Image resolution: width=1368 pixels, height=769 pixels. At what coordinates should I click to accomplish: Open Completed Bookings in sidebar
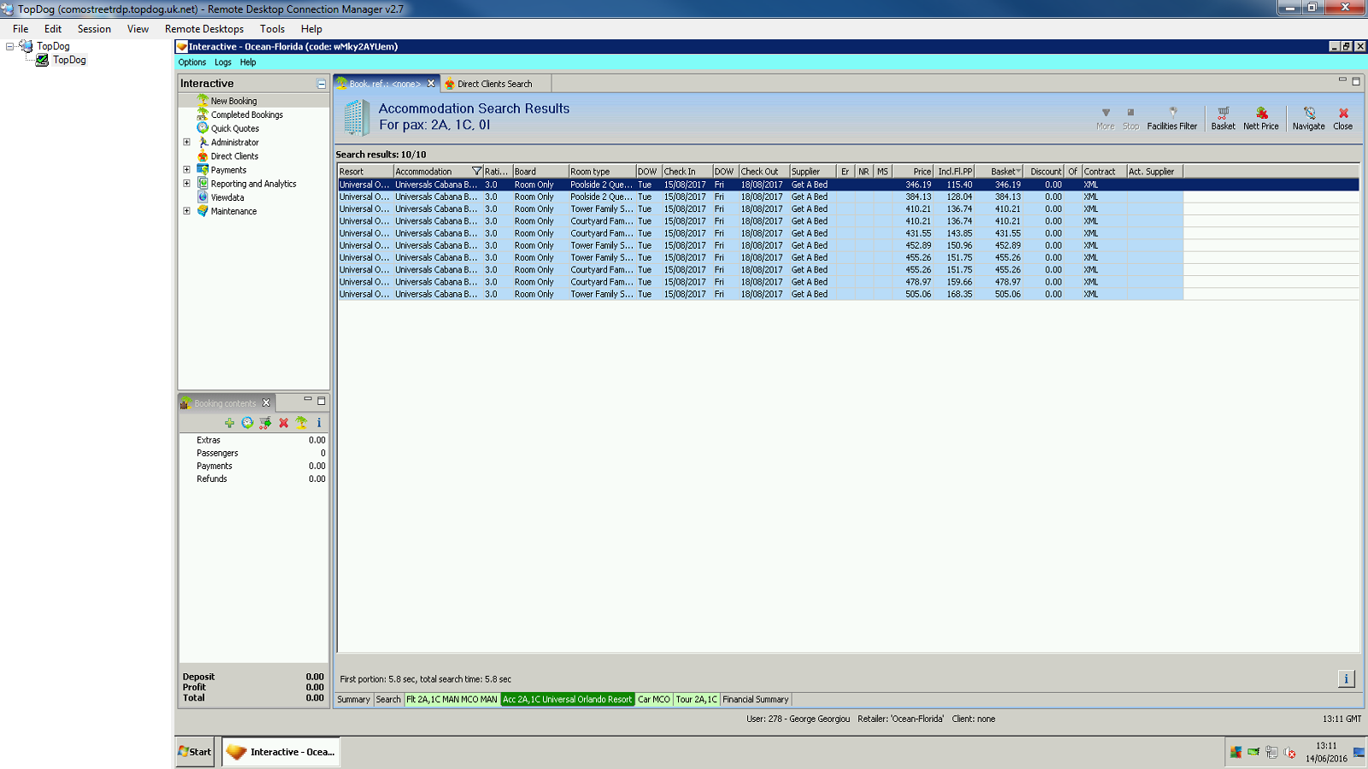[246, 114]
